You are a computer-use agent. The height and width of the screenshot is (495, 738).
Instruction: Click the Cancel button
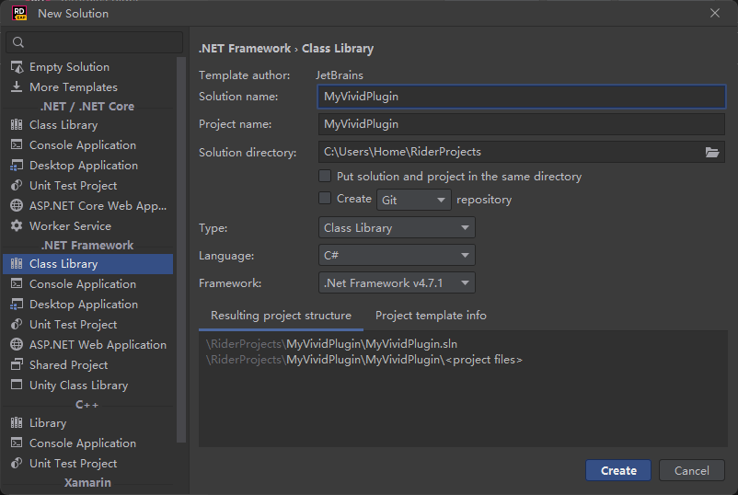[x=691, y=470]
